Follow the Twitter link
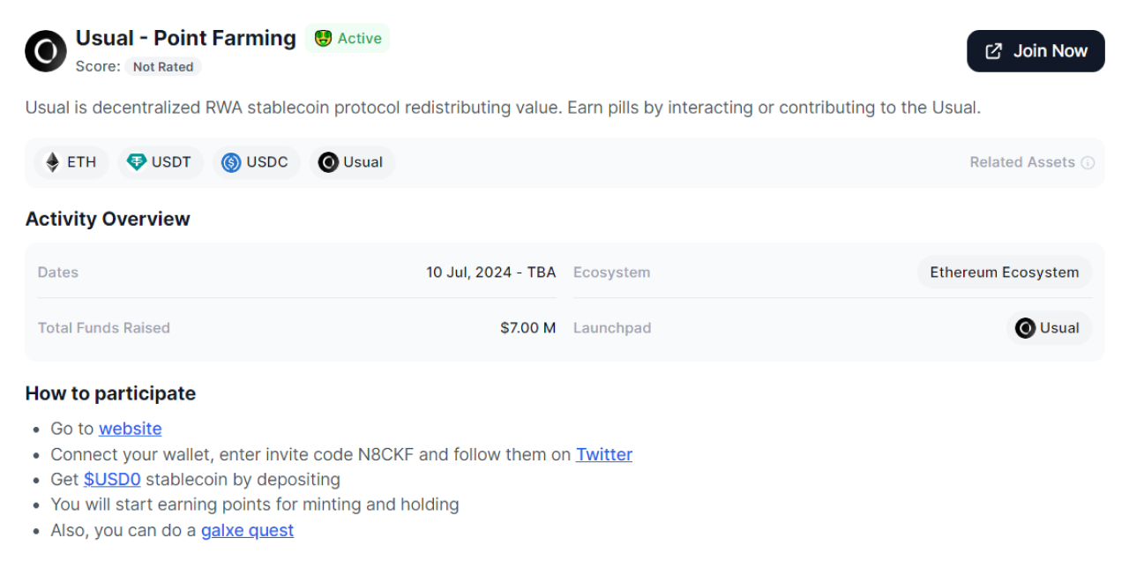The width and height of the screenshot is (1129, 568). point(604,454)
